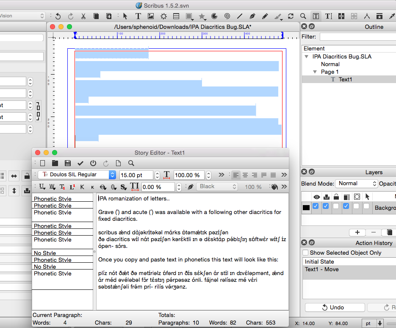Click the Undo button in Action History
396x328 pixels.
335,307
